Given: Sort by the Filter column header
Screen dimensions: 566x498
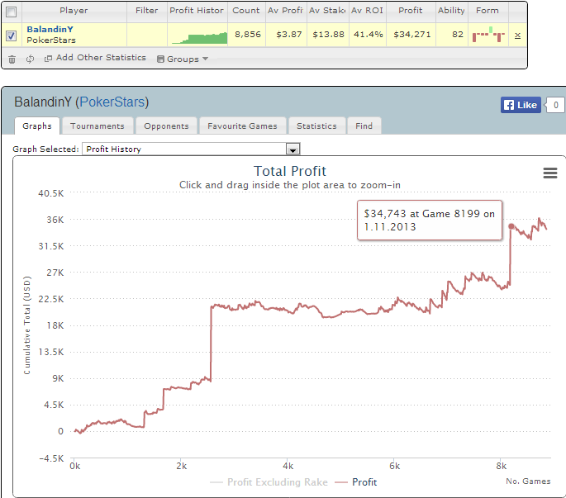Looking at the screenshot, I should click(x=146, y=11).
